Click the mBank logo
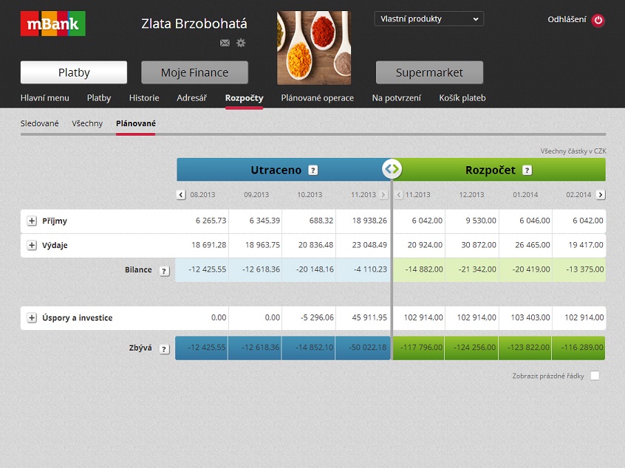Image resolution: width=625 pixels, height=468 pixels. 52,24
